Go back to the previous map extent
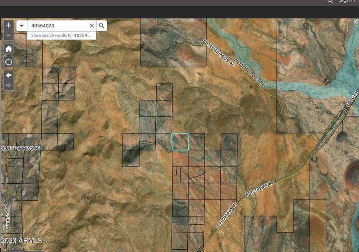The height and width of the screenshot is (252, 359). [9, 75]
